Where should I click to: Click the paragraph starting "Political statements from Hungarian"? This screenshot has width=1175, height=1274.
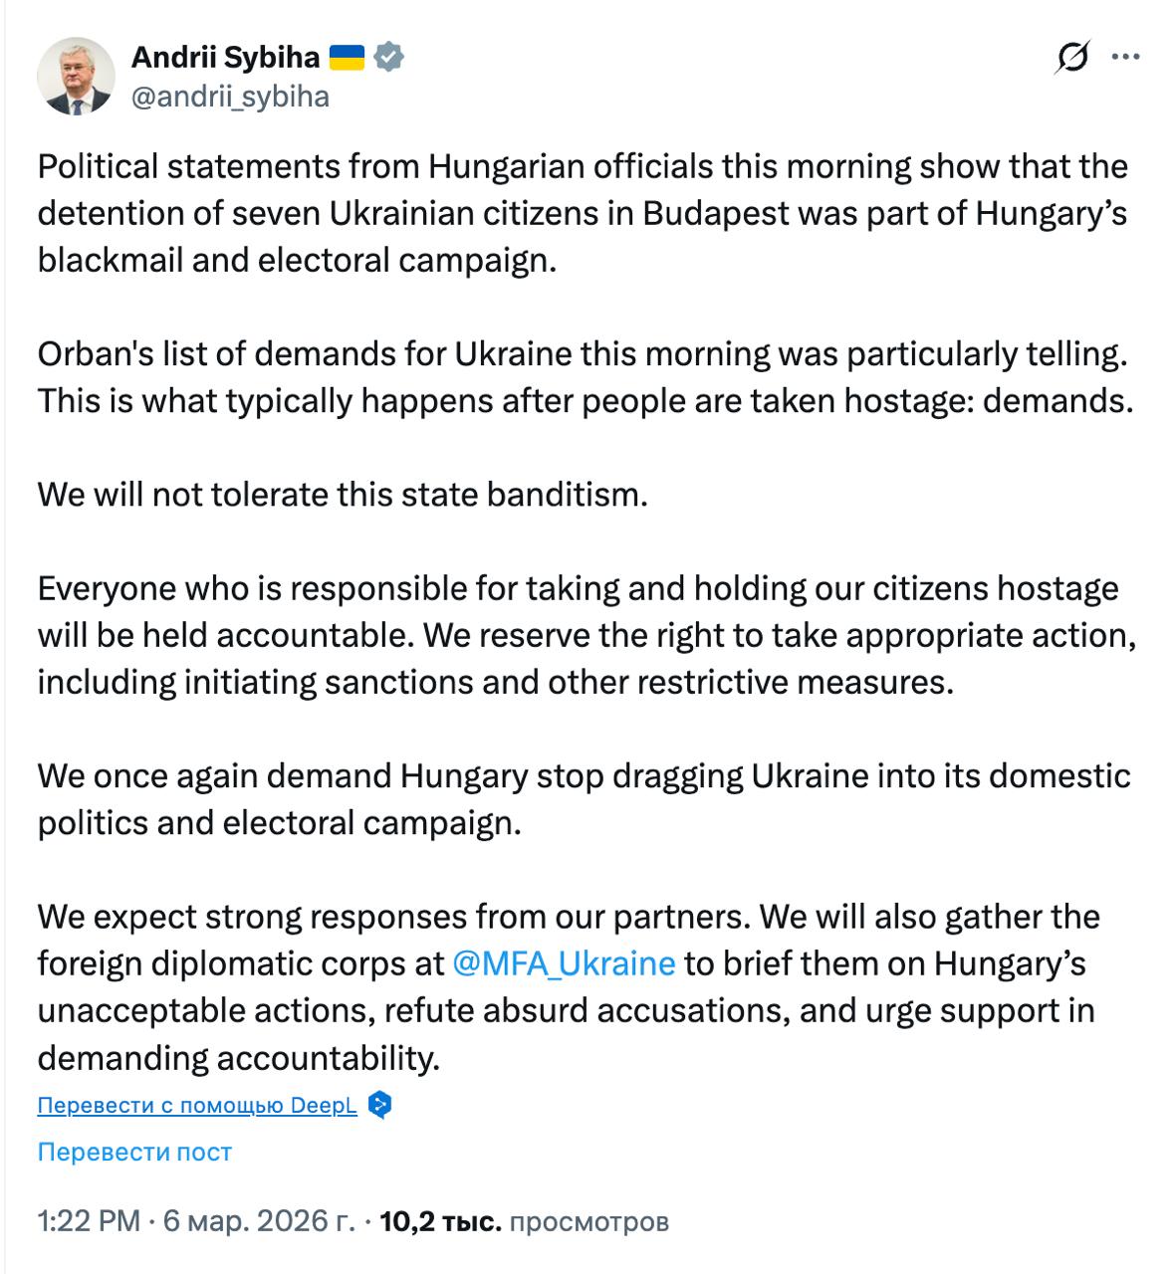click(x=583, y=213)
